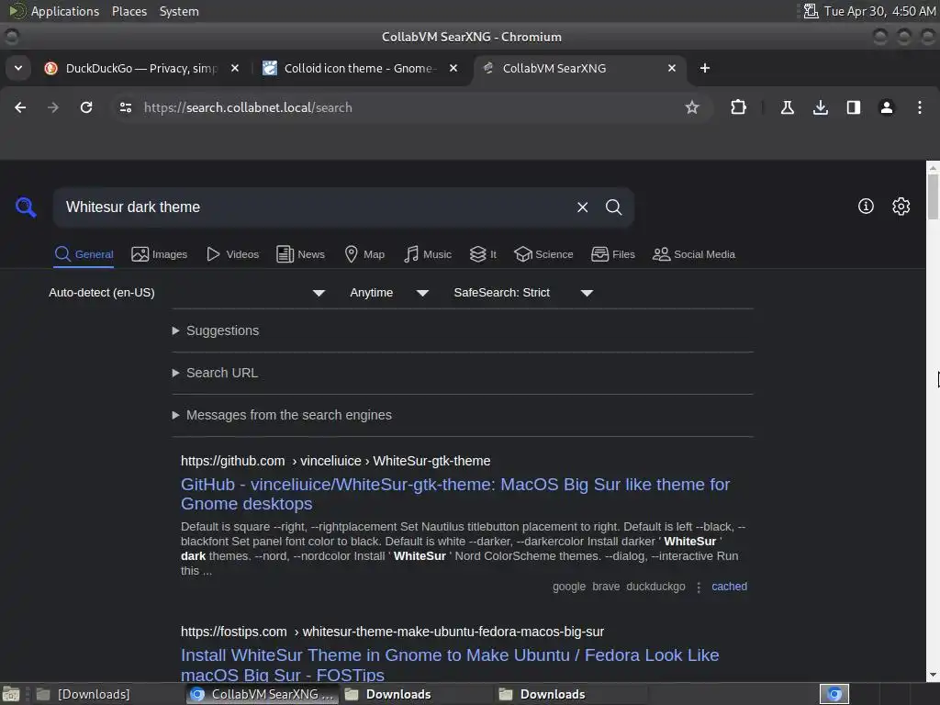Click the github.com result URL
Screen dimensions: 940x705
[336, 461]
